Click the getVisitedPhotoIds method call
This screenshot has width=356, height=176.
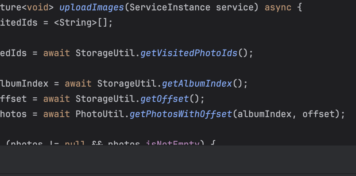[189, 53]
